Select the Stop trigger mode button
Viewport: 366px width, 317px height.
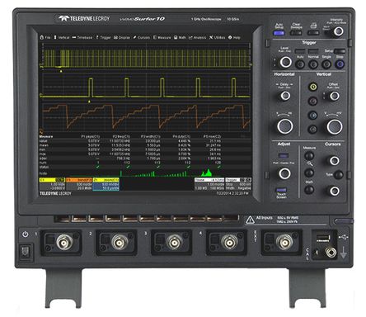pos(340,64)
